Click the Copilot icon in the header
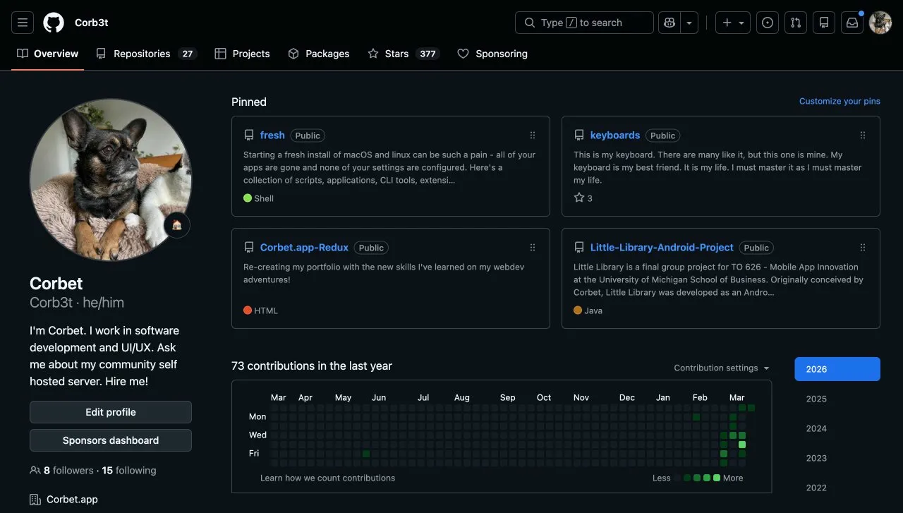 point(669,22)
